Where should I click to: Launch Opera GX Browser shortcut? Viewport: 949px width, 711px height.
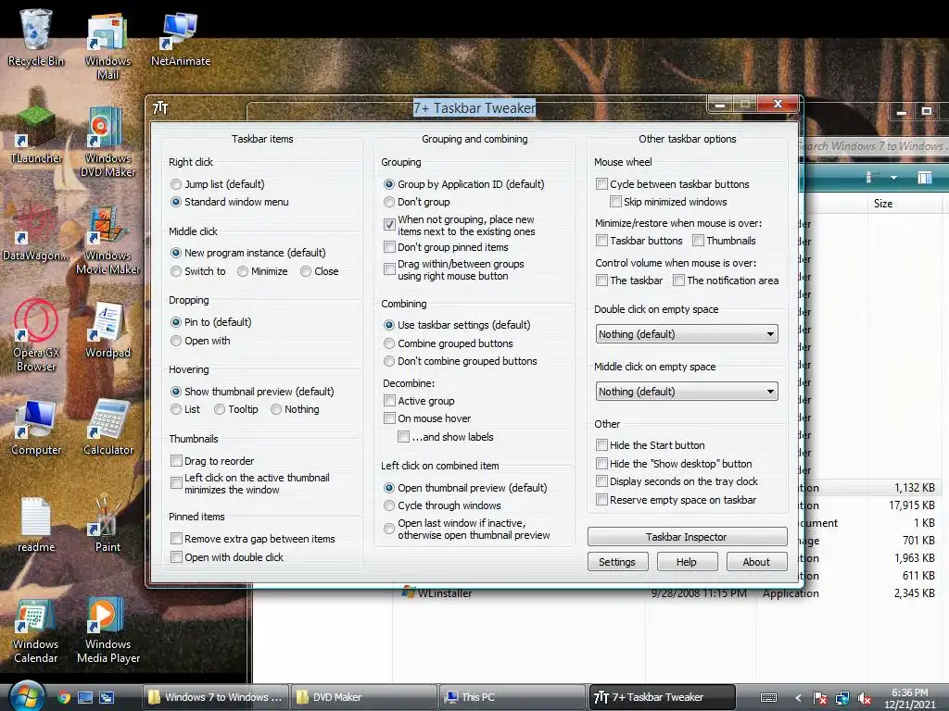click(36, 335)
